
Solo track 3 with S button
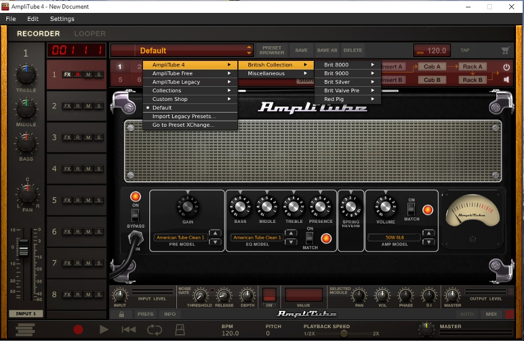[x=99, y=137]
